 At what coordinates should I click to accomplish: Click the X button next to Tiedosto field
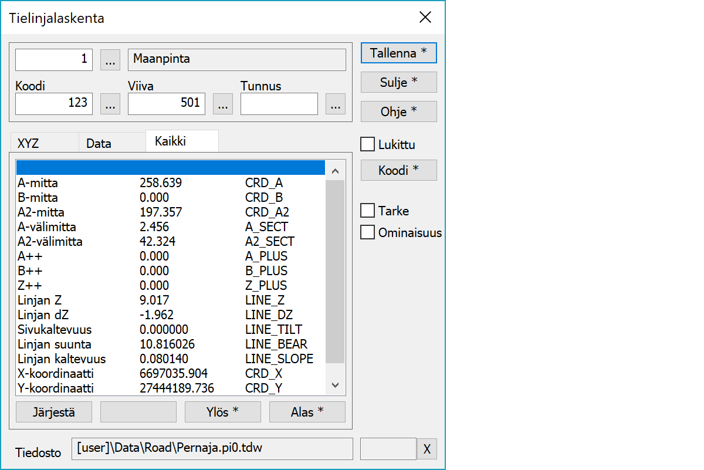coord(427,449)
